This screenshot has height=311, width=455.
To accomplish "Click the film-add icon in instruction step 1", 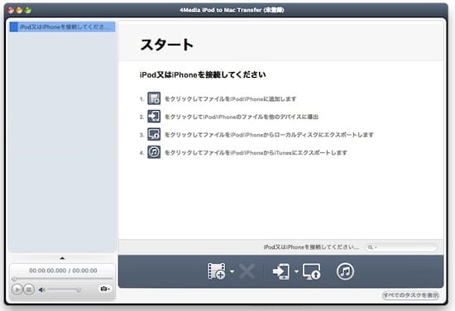I will click(x=154, y=98).
